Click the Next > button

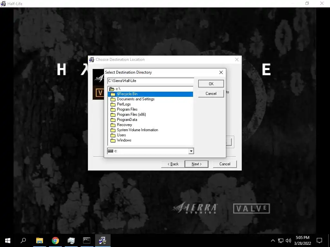(197, 164)
